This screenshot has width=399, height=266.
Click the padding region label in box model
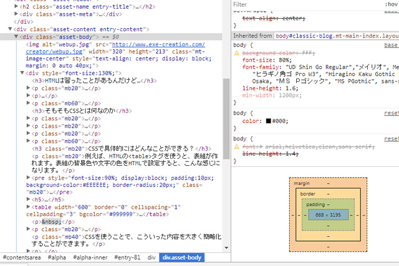315,204
